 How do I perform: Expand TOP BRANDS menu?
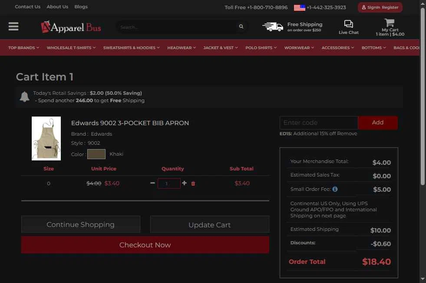[23, 47]
